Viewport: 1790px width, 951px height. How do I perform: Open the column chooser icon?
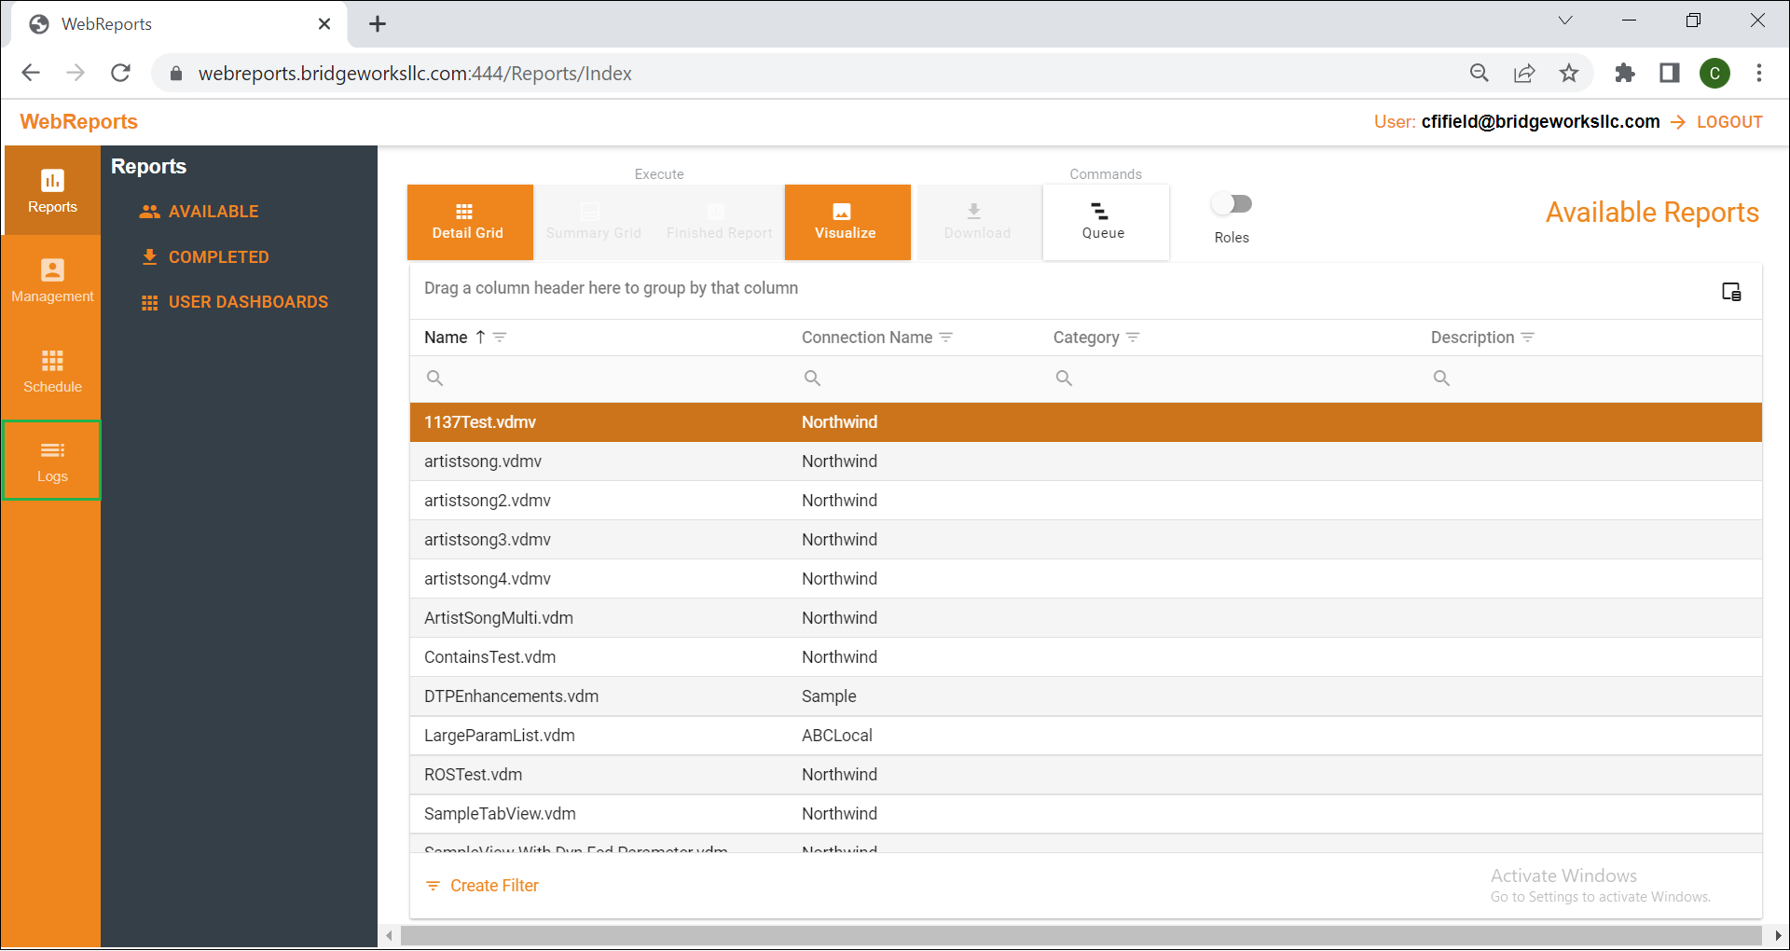(x=1731, y=292)
